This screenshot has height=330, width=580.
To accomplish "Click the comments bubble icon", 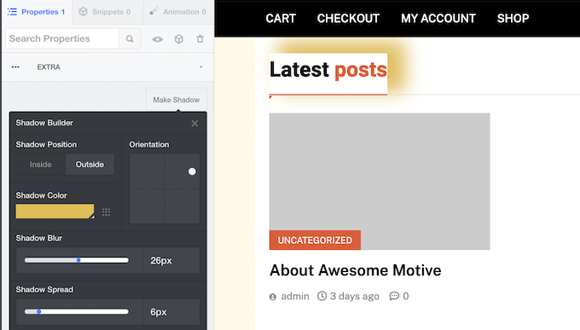I will (x=394, y=296).
